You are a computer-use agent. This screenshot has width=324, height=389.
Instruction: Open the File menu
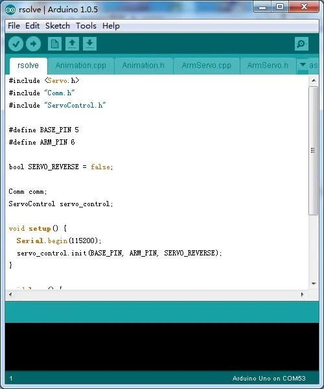14,26
